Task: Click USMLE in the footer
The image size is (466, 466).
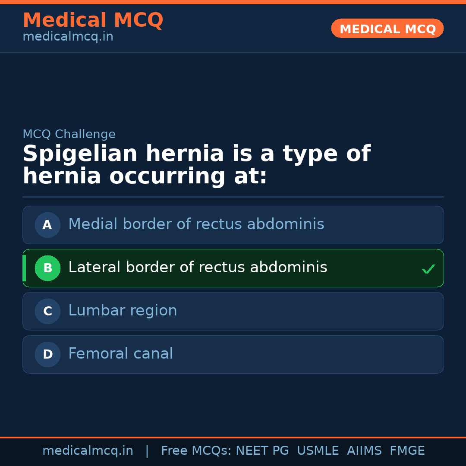Action: click(318, 451)
